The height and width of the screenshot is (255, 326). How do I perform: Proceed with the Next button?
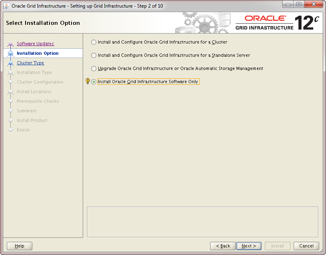click(x=248, y=246)
